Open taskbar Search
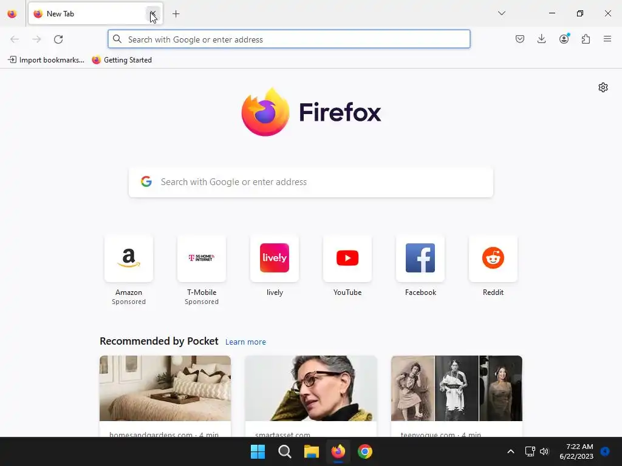The image size is (622, 466). click(x=284, y=451)
